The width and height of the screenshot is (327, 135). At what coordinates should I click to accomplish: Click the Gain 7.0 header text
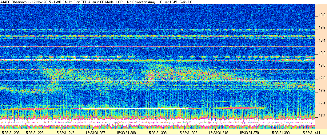pos(186,2)
